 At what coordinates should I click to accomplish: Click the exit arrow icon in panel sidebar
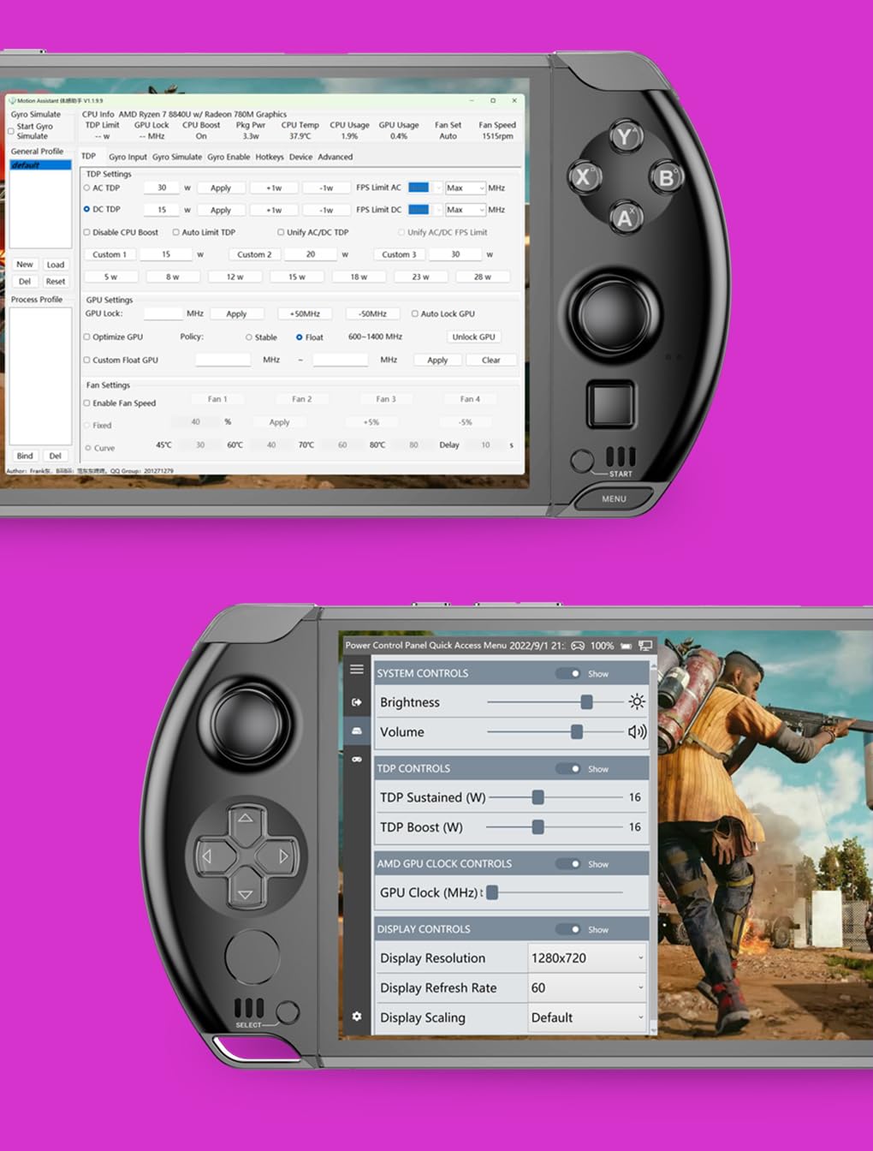(x=356, y=702)
